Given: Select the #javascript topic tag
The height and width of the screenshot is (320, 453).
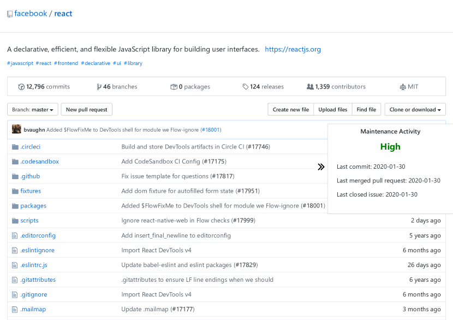Looking at the screenshot, I should [20, 63].
